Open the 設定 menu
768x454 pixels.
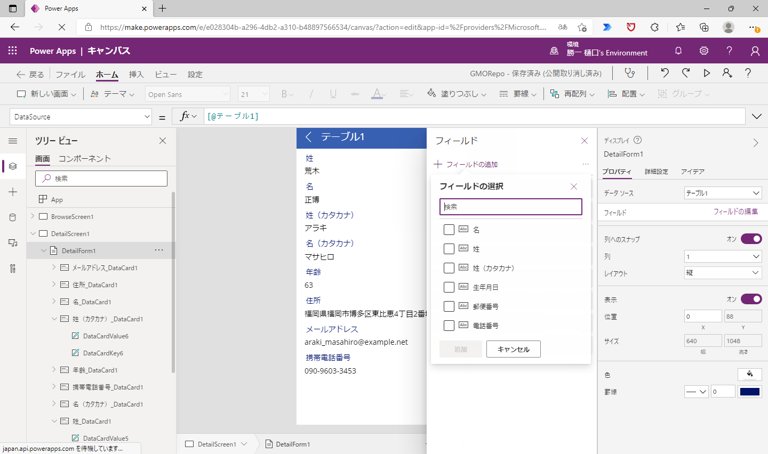pyautogui.click(x=195, y=75)
